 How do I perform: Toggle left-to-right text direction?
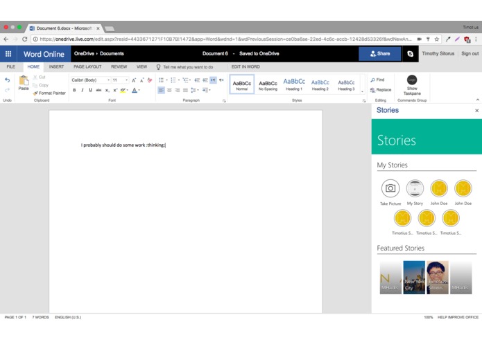pyautogui.click(x=213, y=80)
